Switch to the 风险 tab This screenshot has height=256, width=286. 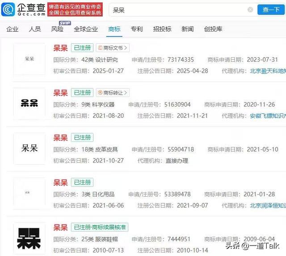tap(57, 29)
